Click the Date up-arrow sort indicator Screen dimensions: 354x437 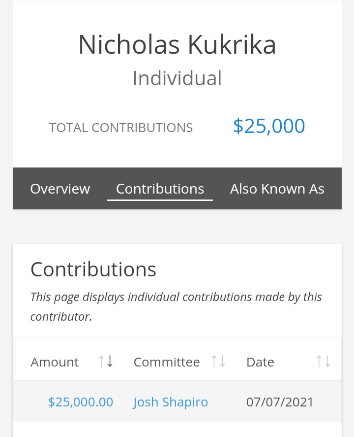click(x=319, y=362)
